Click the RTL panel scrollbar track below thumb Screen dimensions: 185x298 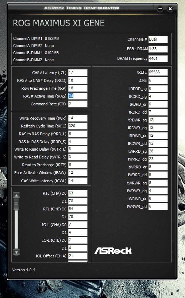tap(16, 230)
